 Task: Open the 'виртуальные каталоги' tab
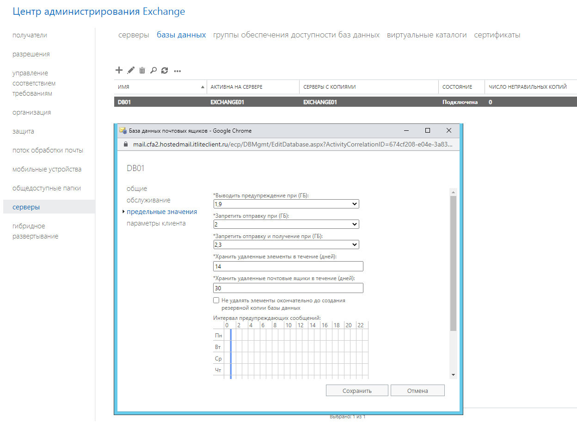(427, 35)
